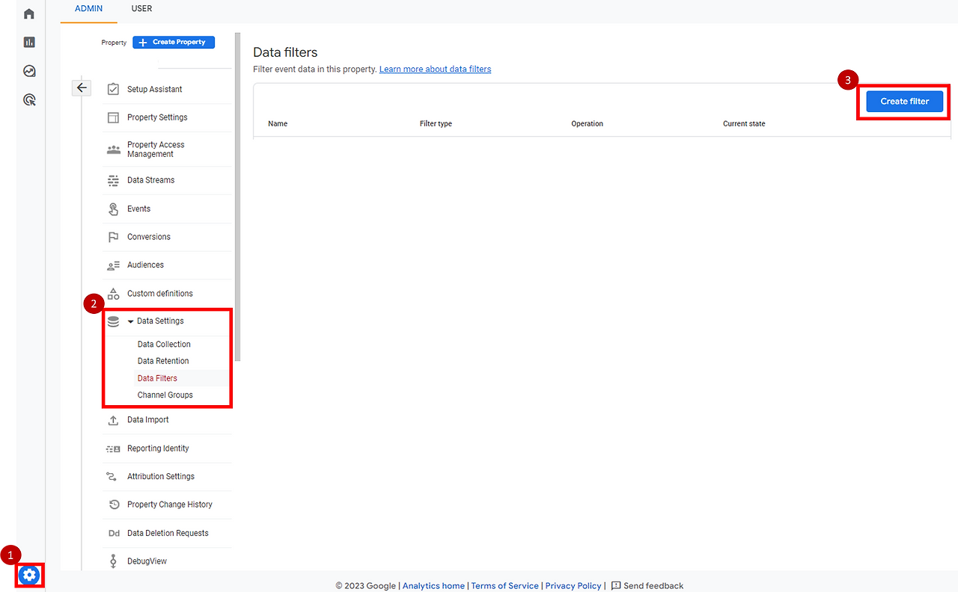The image size is (958, 592).
Task: Click the Reporting Identity icon
Action: click(x=113, y=448)
